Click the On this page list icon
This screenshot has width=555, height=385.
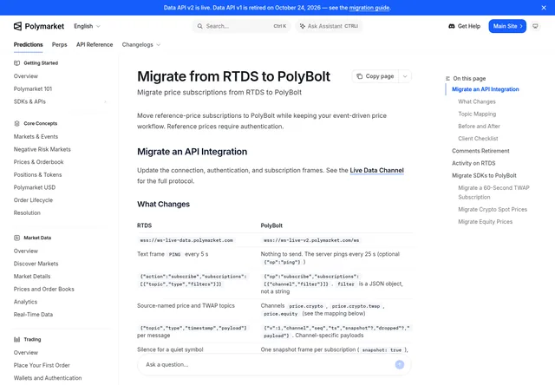coord(447,79)
